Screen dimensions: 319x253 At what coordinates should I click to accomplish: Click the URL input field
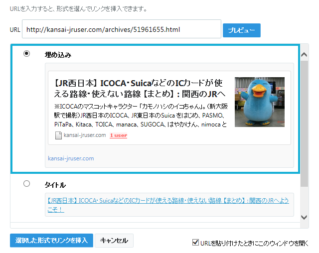pos(122,29)
